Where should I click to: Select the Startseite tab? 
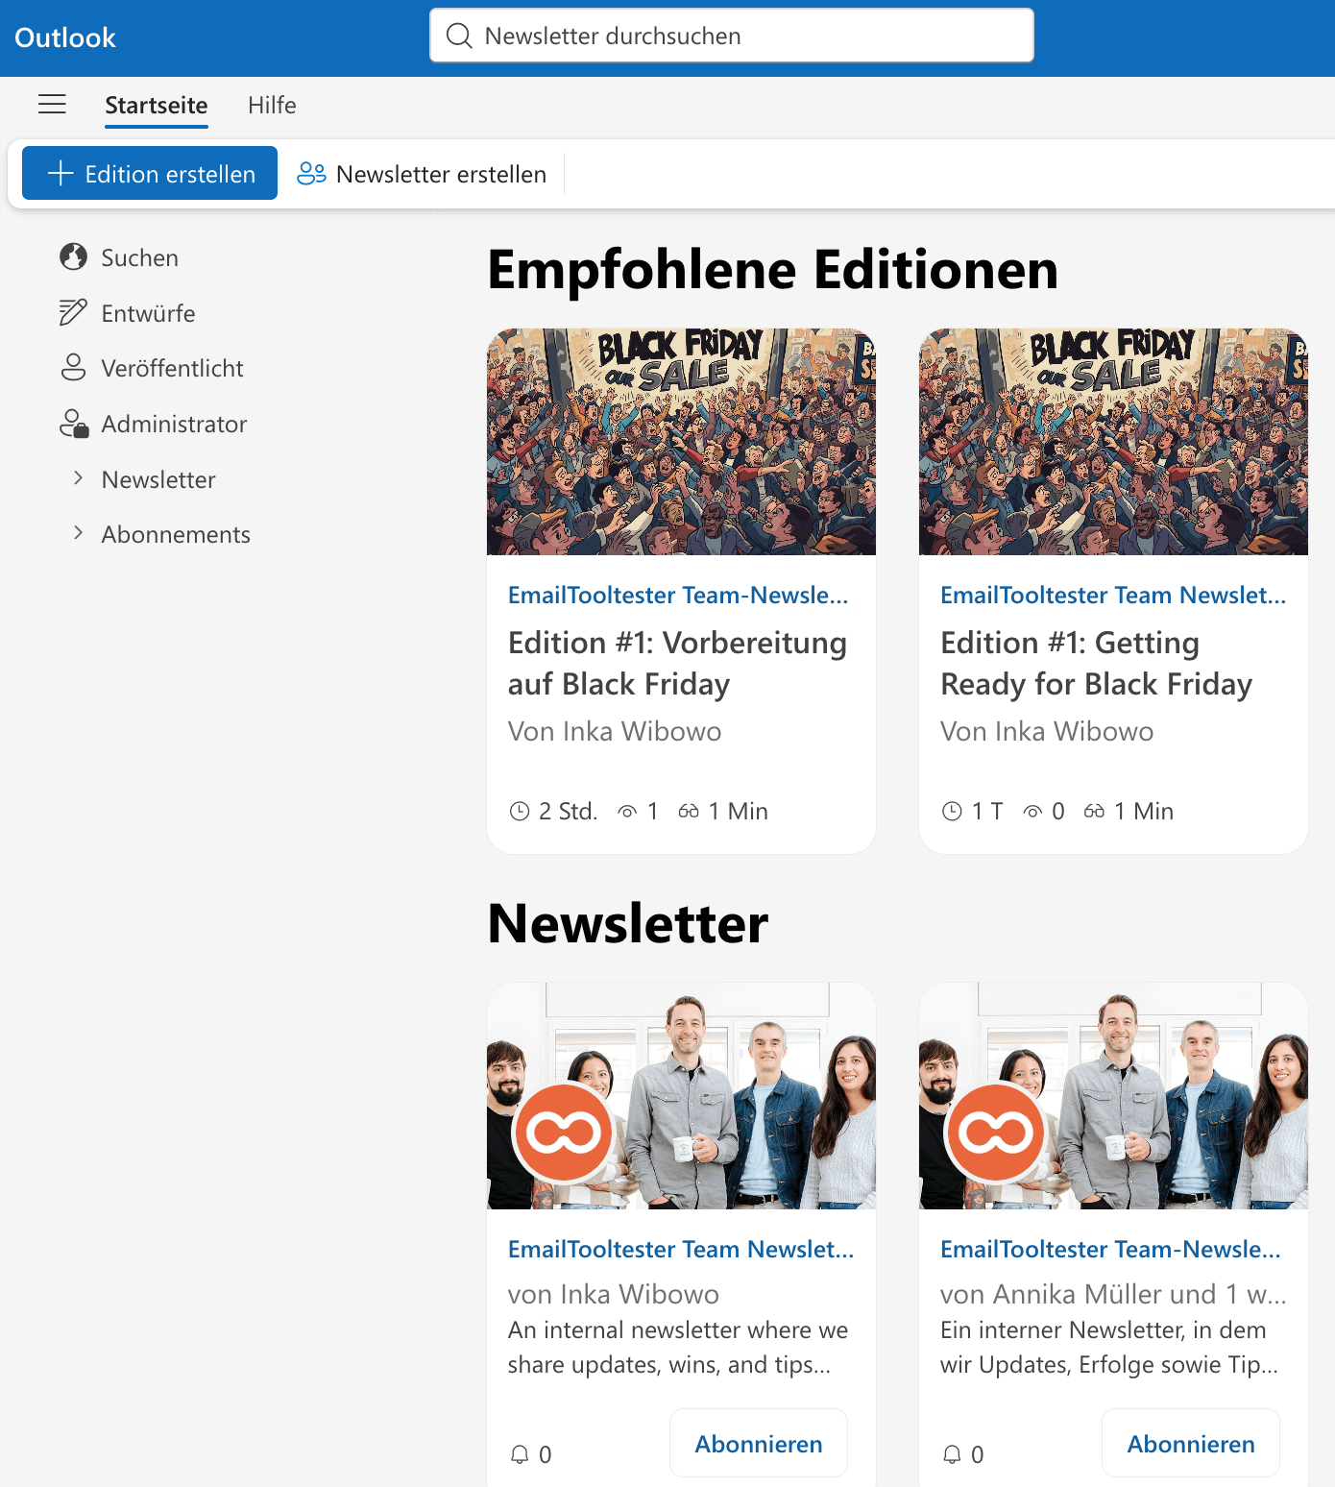tap(156, 106)
